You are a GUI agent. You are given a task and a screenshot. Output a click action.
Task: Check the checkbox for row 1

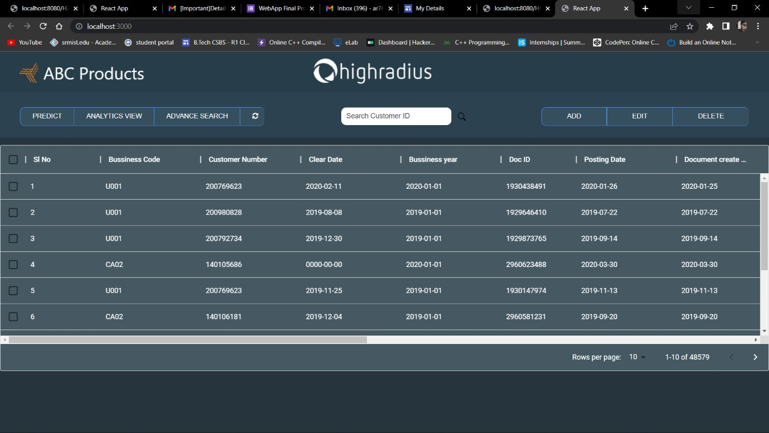click(13, 186)
